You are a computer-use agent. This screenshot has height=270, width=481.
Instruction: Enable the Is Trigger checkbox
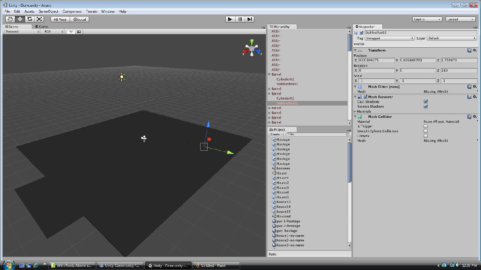coord(426,126)
